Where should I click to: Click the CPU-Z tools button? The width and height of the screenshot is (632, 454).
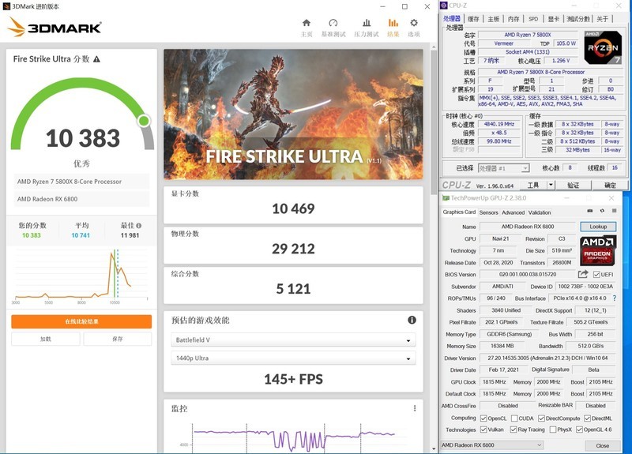coord(532,185)
